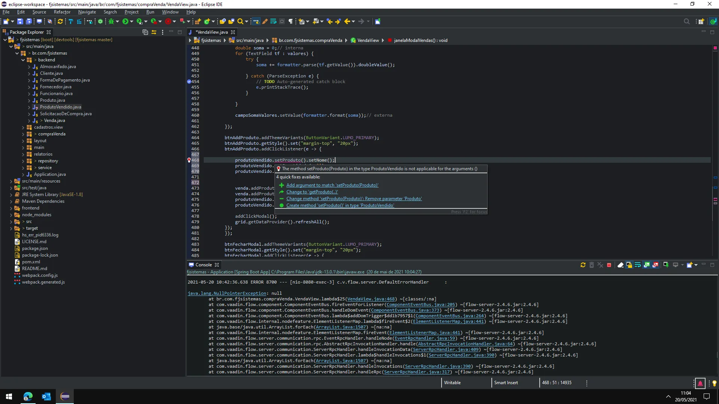Toggle Word Wrap in Console toolbar
Image resolution: width=719 pixels, height=404 pixels.
click(638, 265)
